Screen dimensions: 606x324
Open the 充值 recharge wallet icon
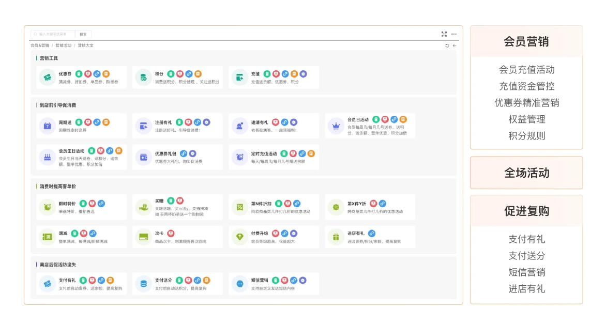tap(240, 78)
